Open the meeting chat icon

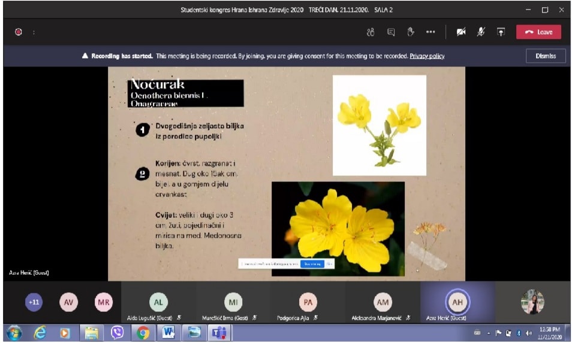(391, 32)
